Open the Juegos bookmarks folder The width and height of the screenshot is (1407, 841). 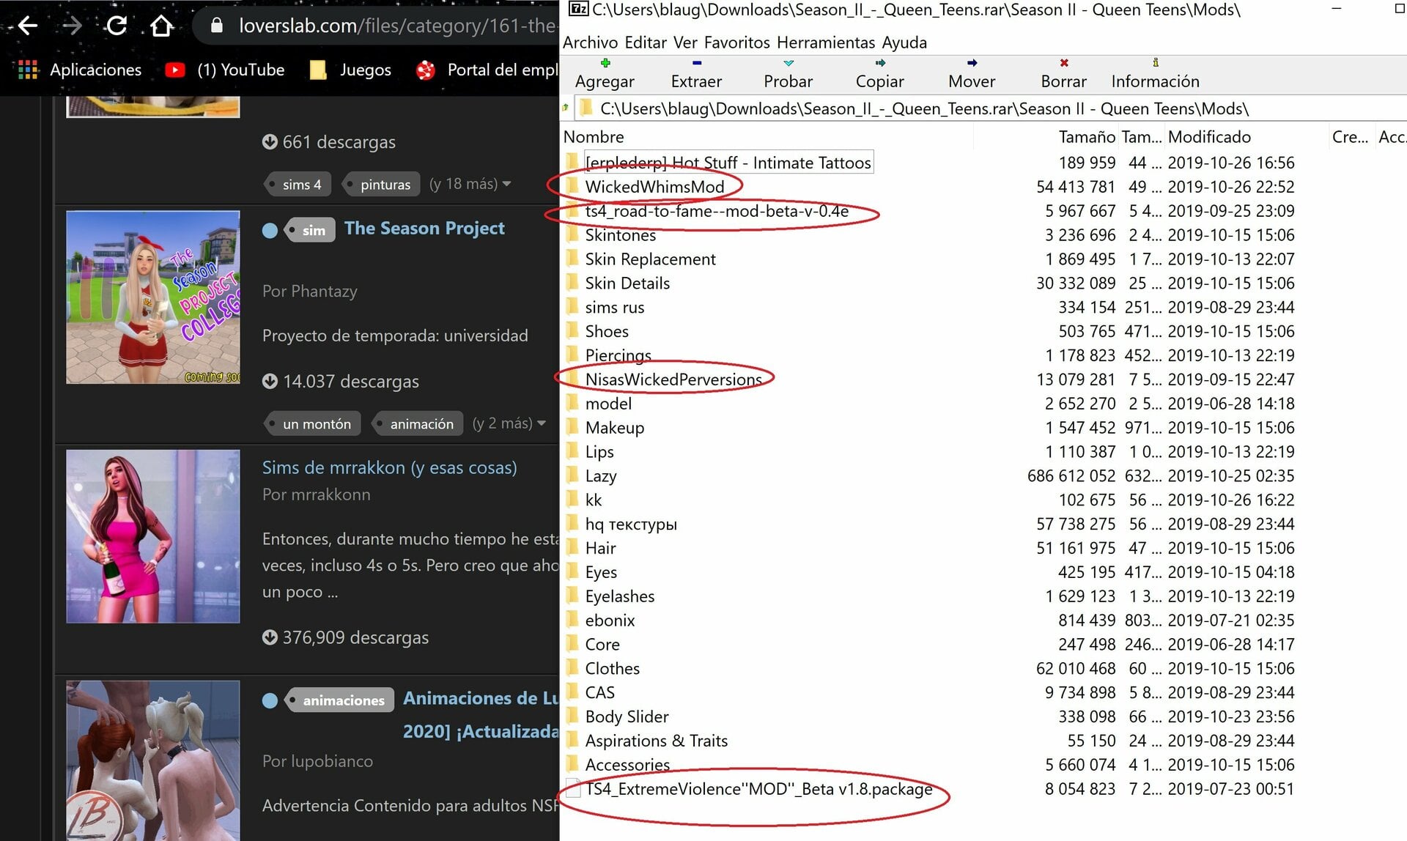(x=350, y=70)
